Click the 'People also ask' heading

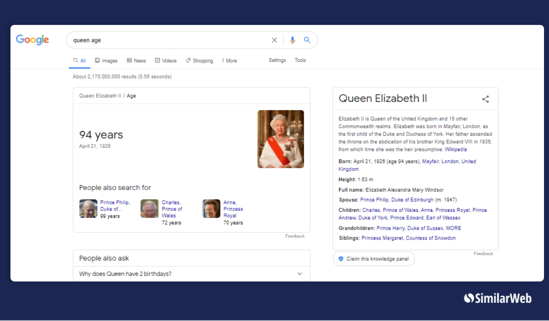[104, 258]
